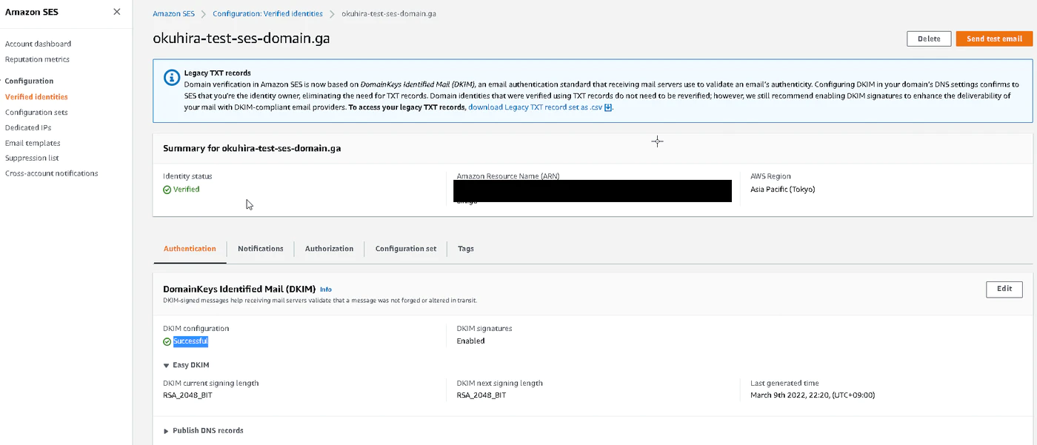This screenshot has height=445, width=1037.
Task: Open the Authorization tab
Action: click(x=329, y=249)
